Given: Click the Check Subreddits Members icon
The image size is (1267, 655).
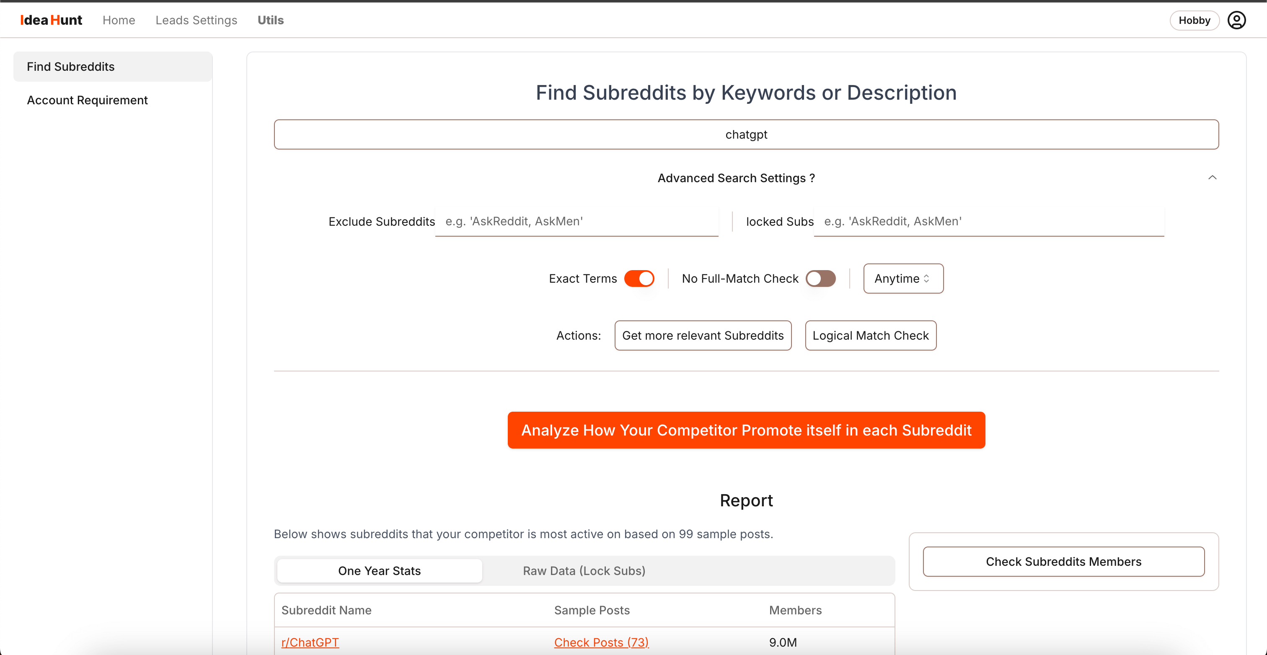Looking at the screenshot, I should coord(1061,562).
